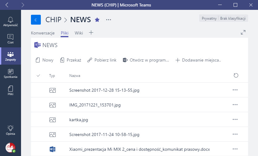Click Otwórz w program... SharePoint button
This screenshot has height=156, width=258.
pos(146,60)
